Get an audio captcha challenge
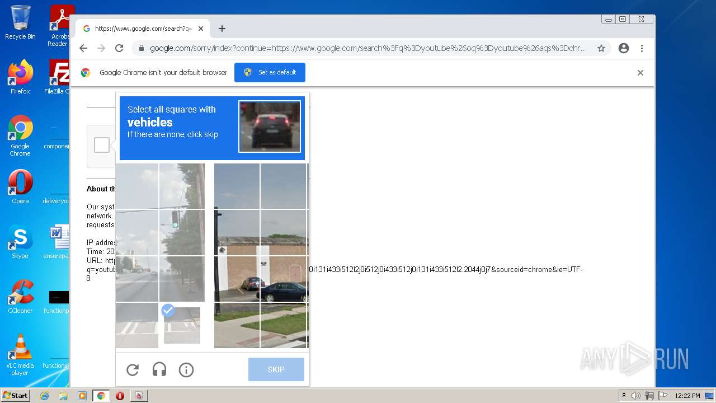This screenshot has width=716, height=403. (159, 369)
